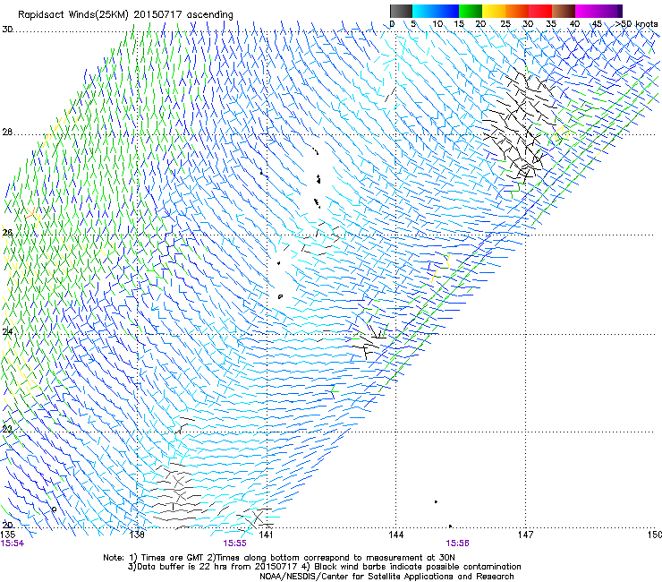The width and height of the screenshot is (662, 582).
Task: Click the latitude label '22' on the left axis
Action: click(x=7, y=430)
